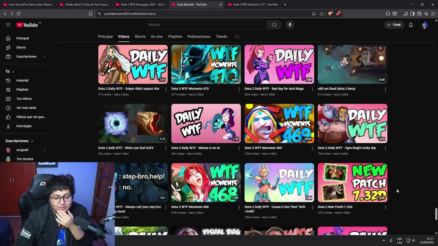Open options for Bad day for Anti-Mage
The height and width of the screenshot is (246, 438).
click(312, 89)
